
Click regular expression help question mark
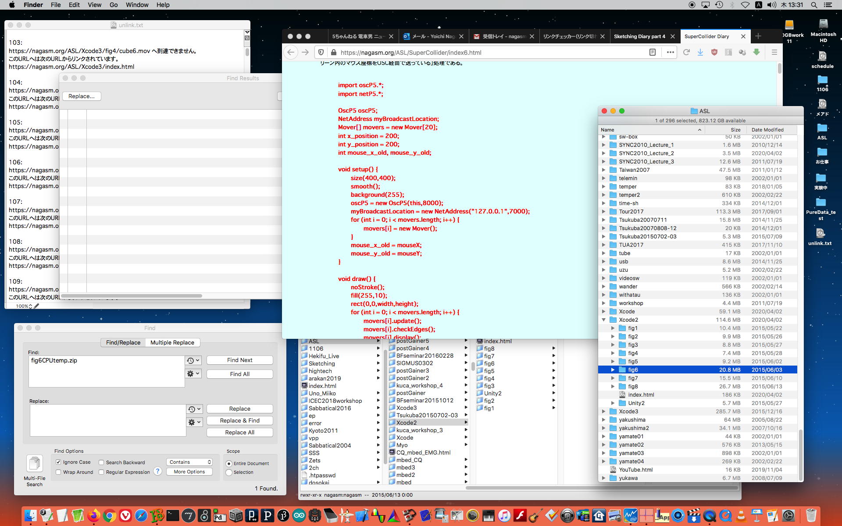pyautogui.click(x=158, y=471)
